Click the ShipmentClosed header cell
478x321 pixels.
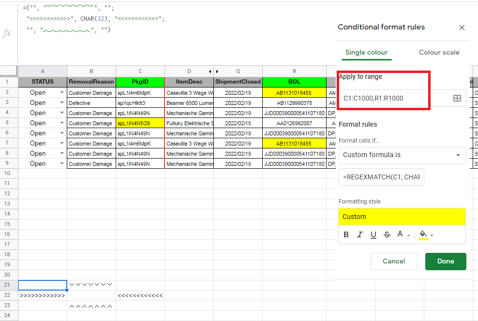click(238, 82)
